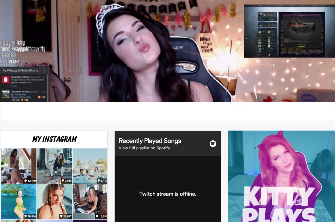
Task: Click the 'Happy Birthday Tweet' overlay text
Action: pos(23,52)
